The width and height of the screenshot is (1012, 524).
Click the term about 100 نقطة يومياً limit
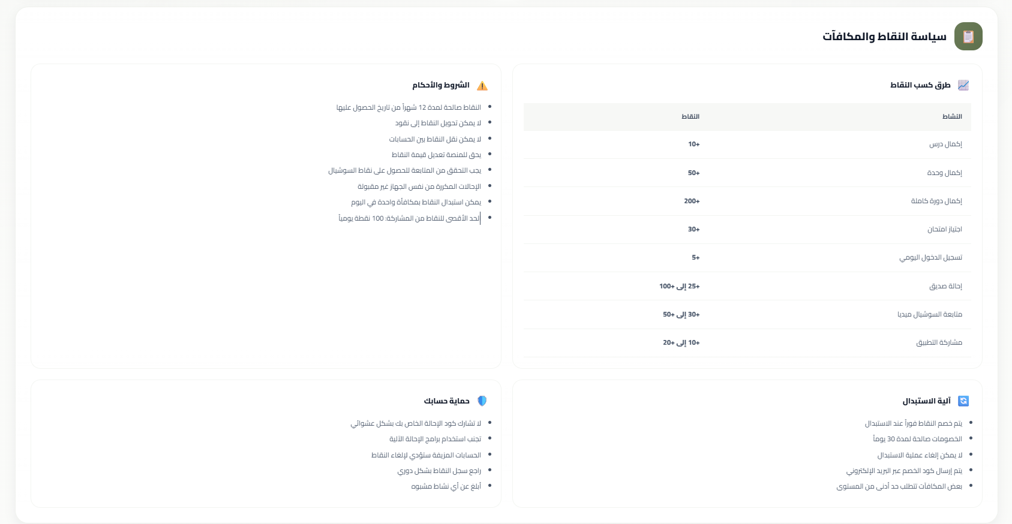click(409, 218)
